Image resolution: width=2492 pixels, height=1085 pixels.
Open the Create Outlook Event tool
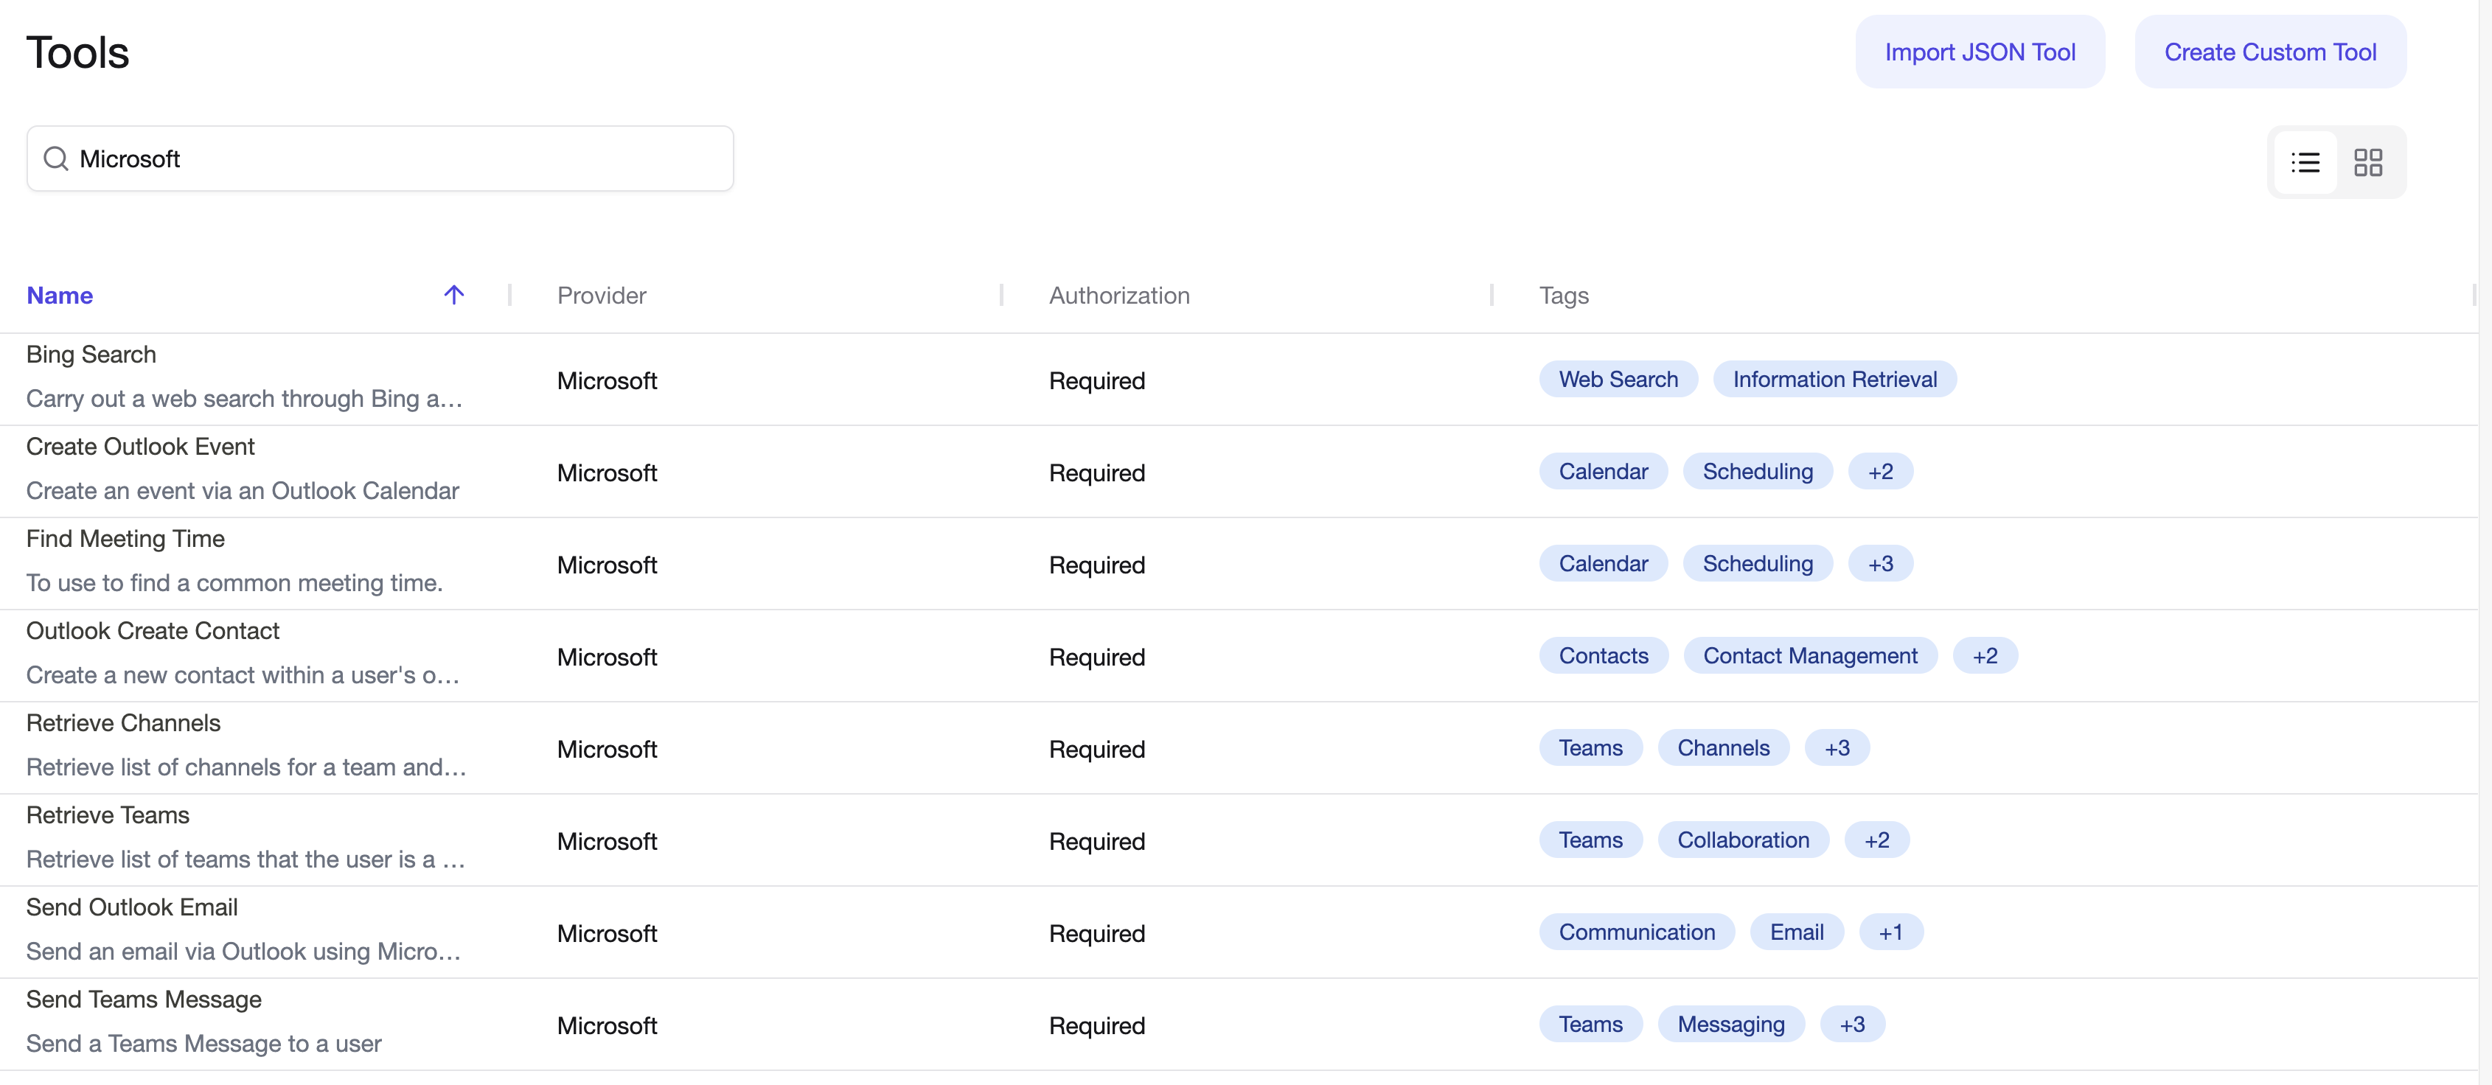point(140,447)
